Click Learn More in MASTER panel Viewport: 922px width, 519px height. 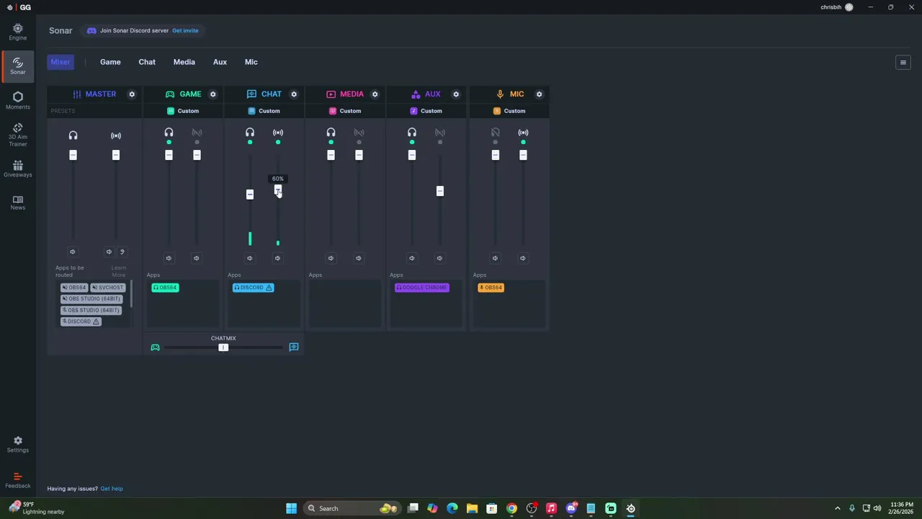(x=119, y=271)
